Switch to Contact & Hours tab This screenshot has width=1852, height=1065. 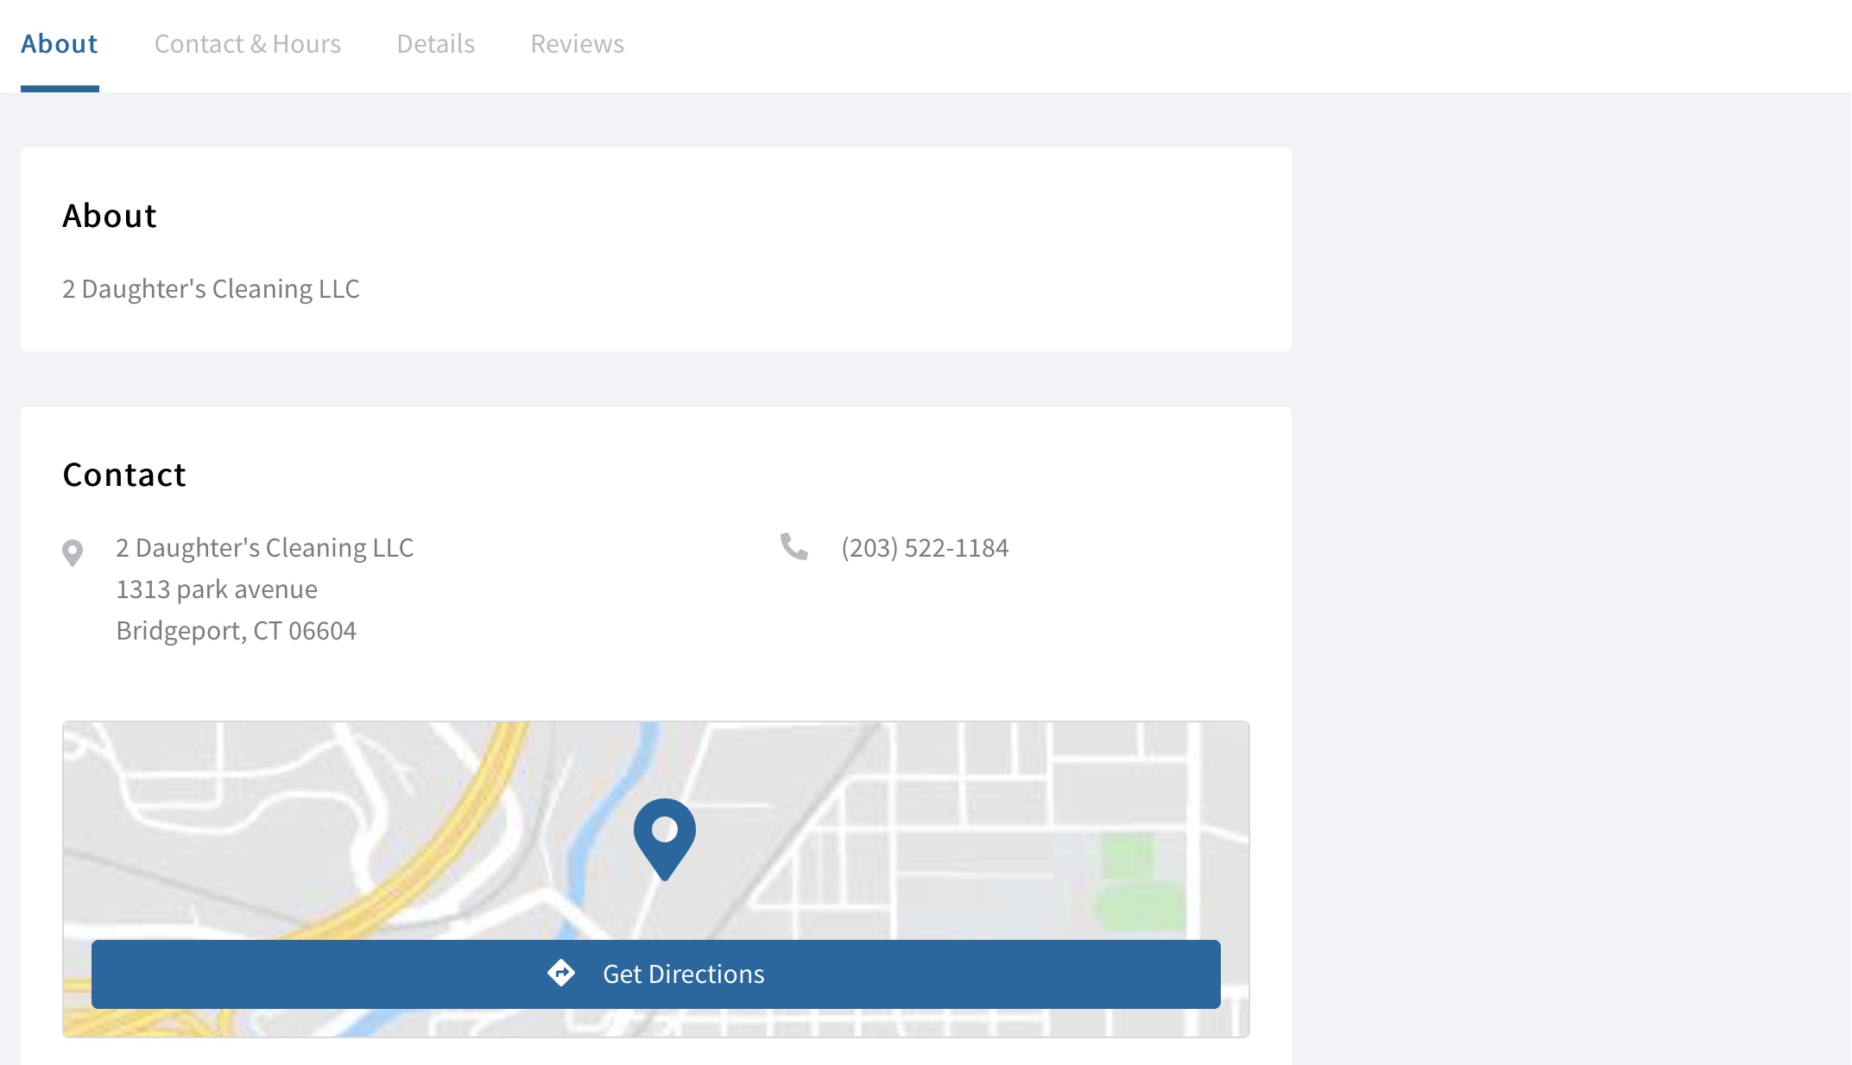coord(248,44)
